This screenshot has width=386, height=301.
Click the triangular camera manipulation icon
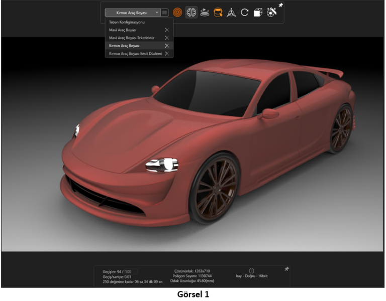(231, 13)
